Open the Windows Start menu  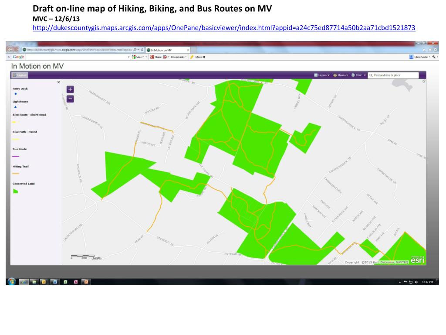(x=12, y=281)
